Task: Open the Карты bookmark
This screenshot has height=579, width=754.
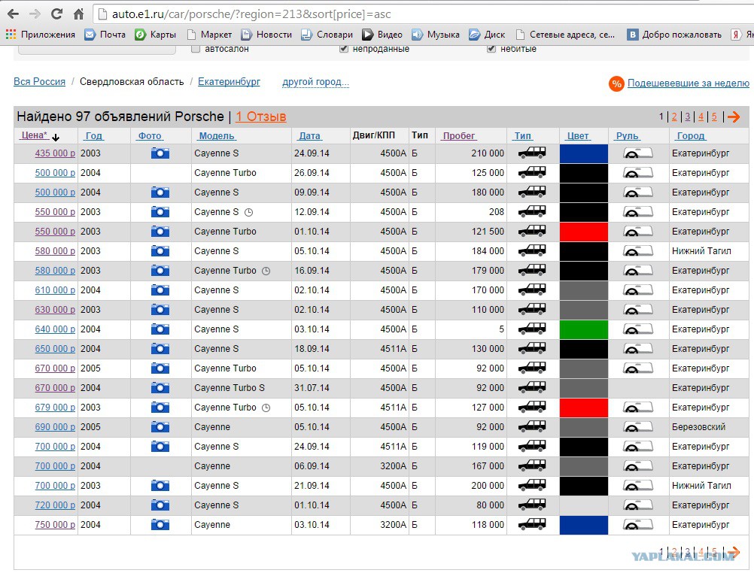Action: point(155,35)
